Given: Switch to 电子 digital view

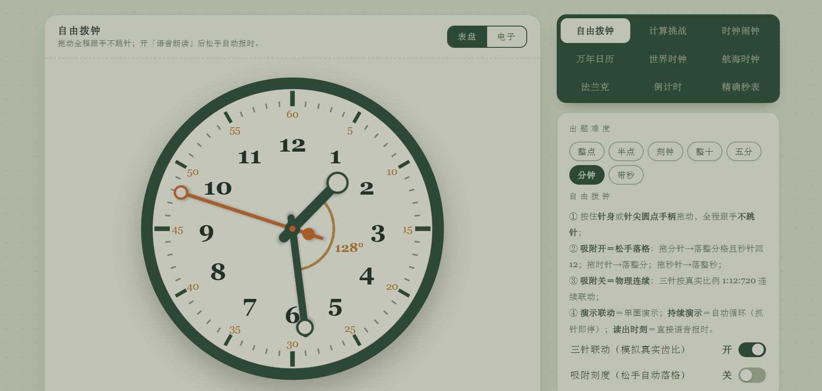Looking at the screenshot, I should coord(506,37).
